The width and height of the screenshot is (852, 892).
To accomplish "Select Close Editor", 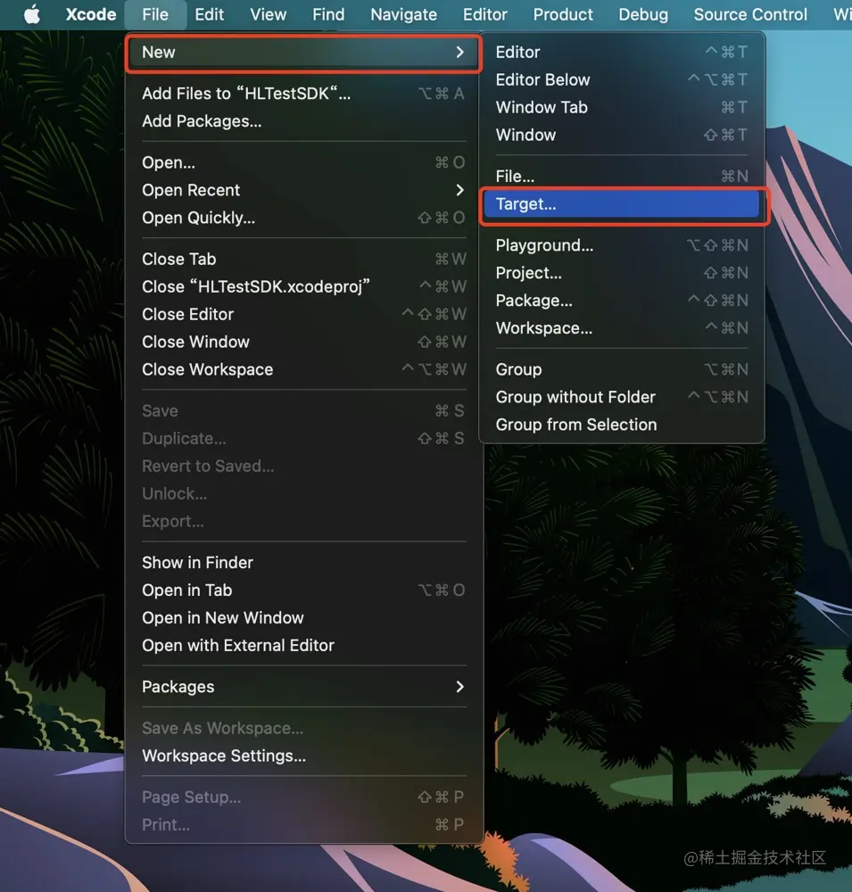I will [x=303, y=315].
